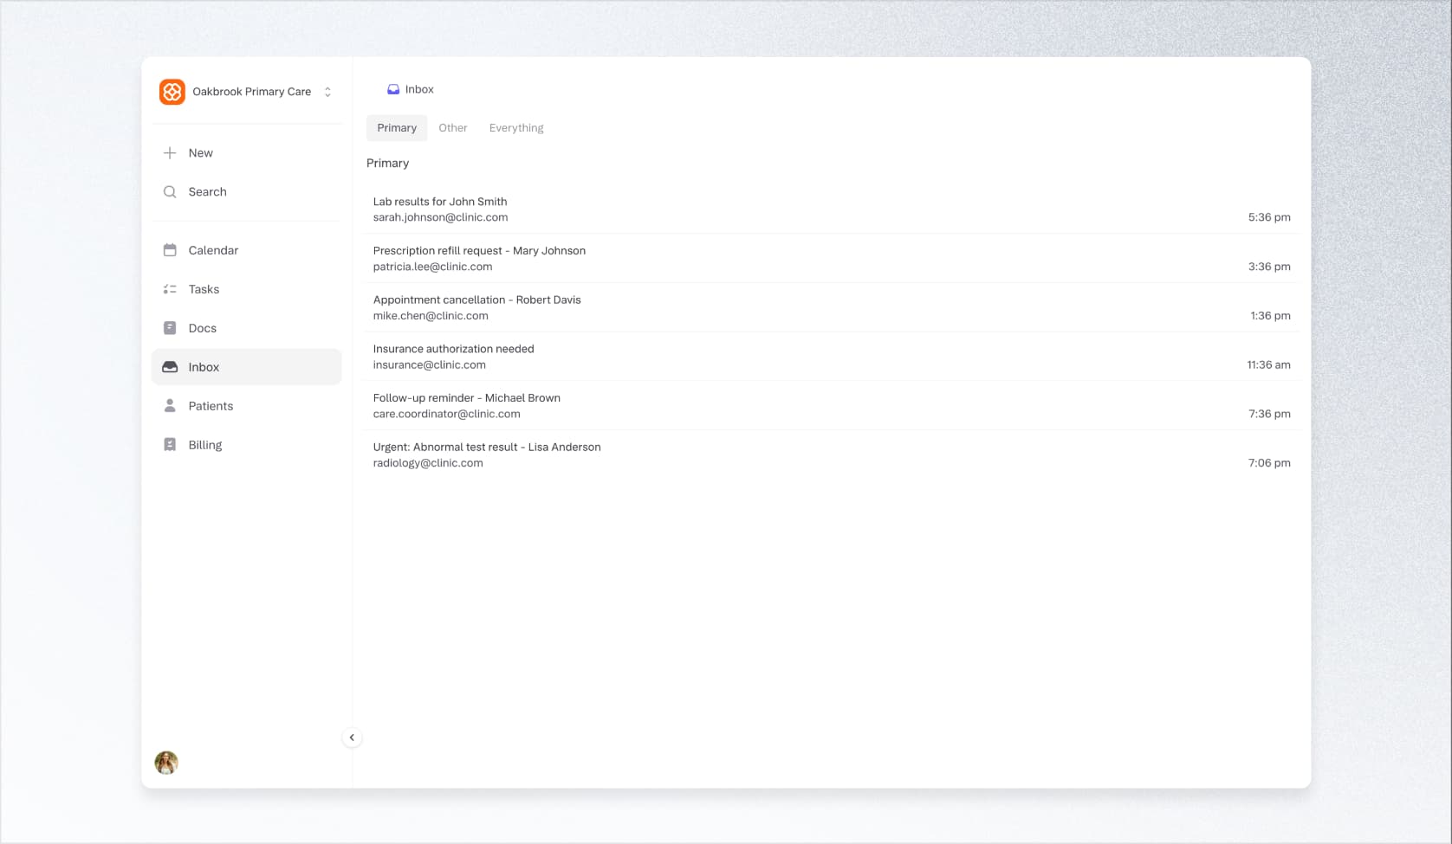Click the Inbox tray icon in header
The width and height of the screenshot is (1452, 844).
(x=393, y=89)
